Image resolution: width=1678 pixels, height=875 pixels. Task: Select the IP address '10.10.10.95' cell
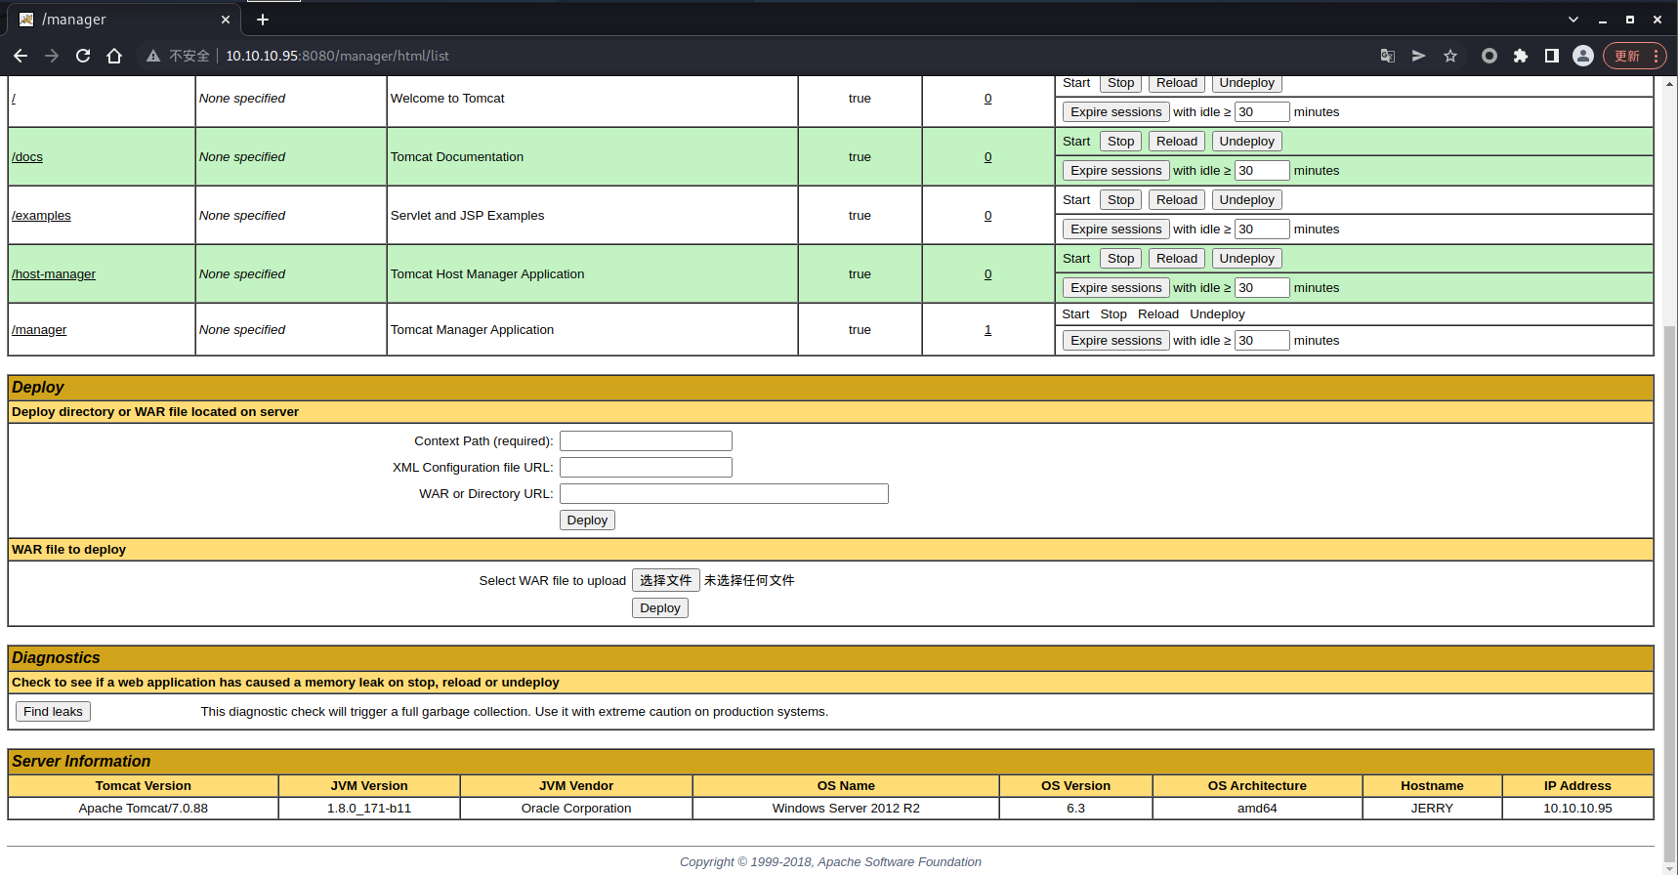[x=1577, y=809]
